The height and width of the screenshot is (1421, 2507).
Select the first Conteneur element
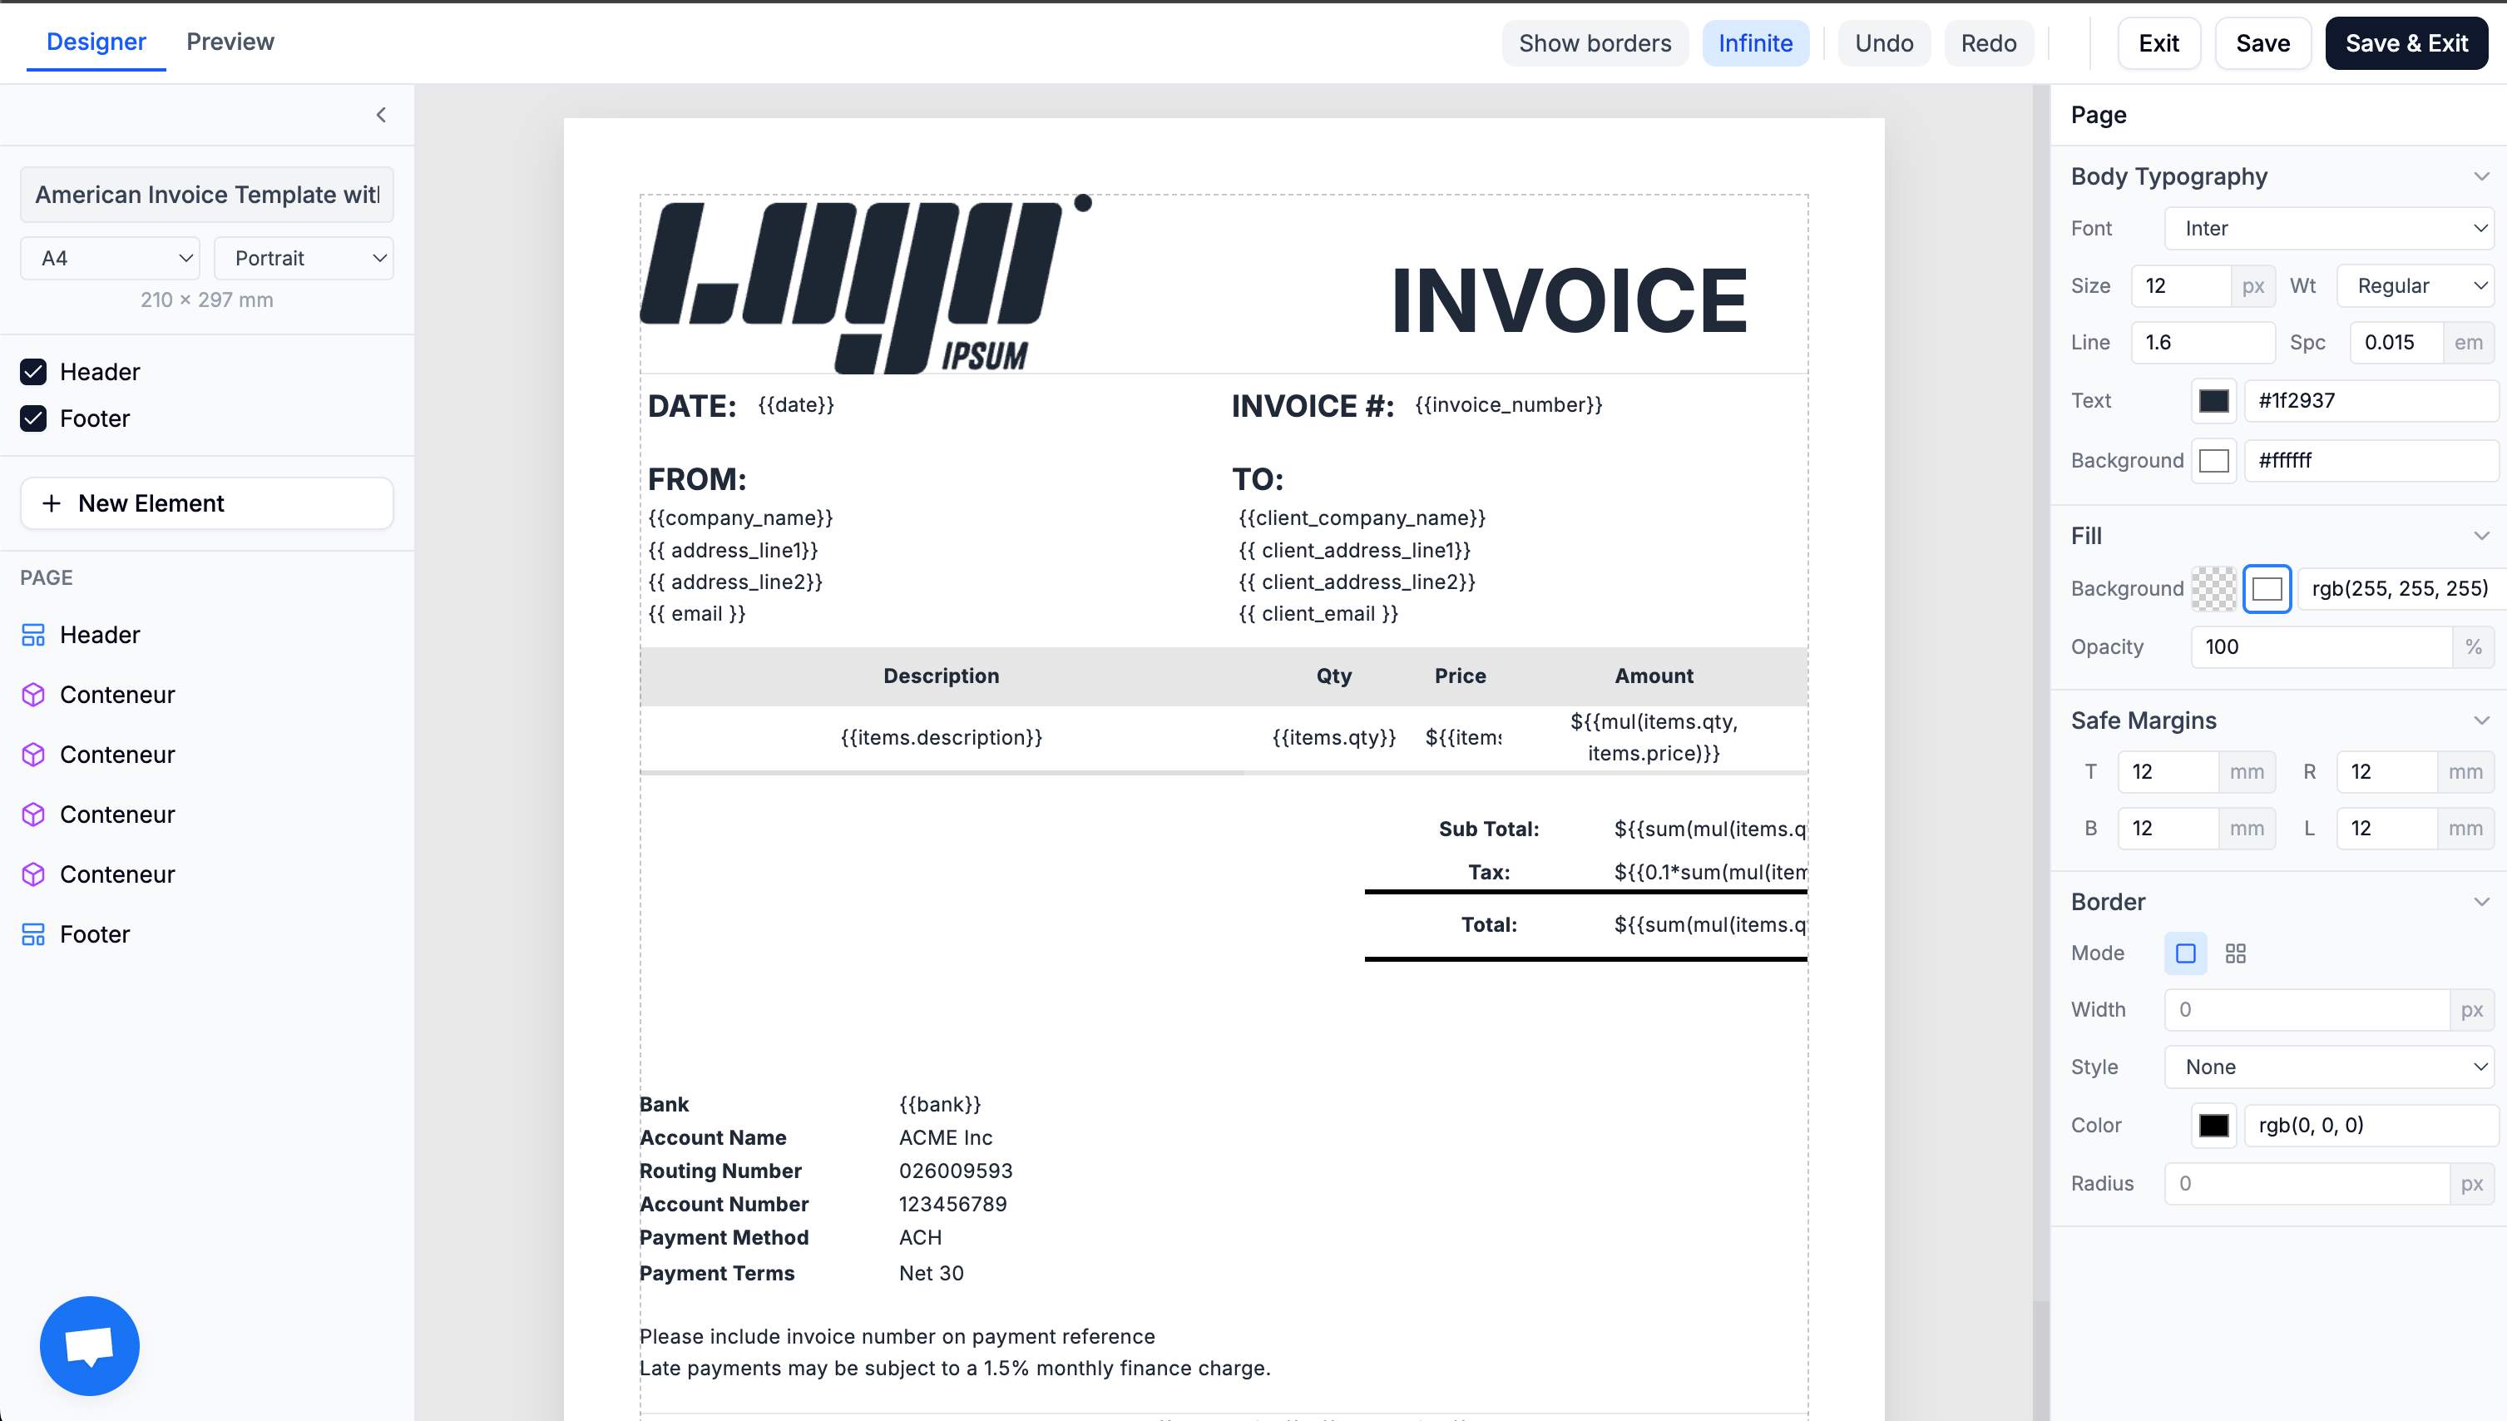pyautogui.click(x=118, y=694)
